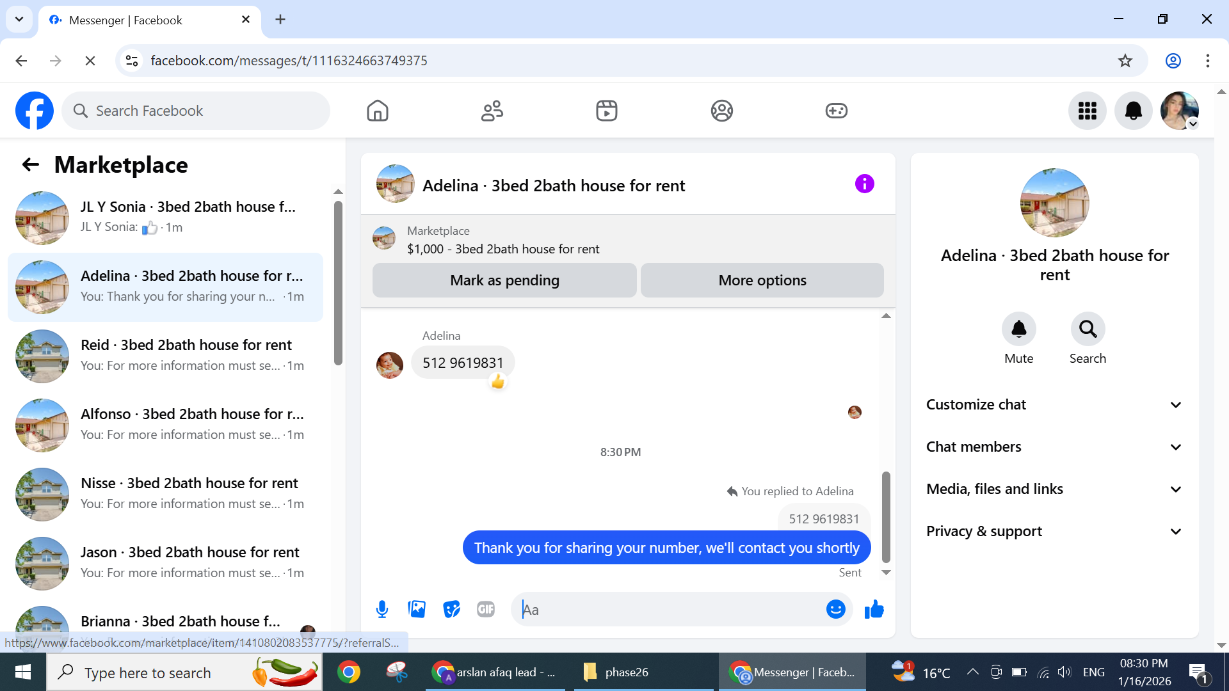Send a thumbs-up like
Viewport: 1229px width, 691px height.
click(x=874, y=609)
